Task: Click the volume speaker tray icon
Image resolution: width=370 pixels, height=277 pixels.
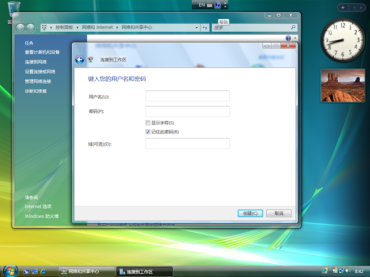Action: point(348,271)
